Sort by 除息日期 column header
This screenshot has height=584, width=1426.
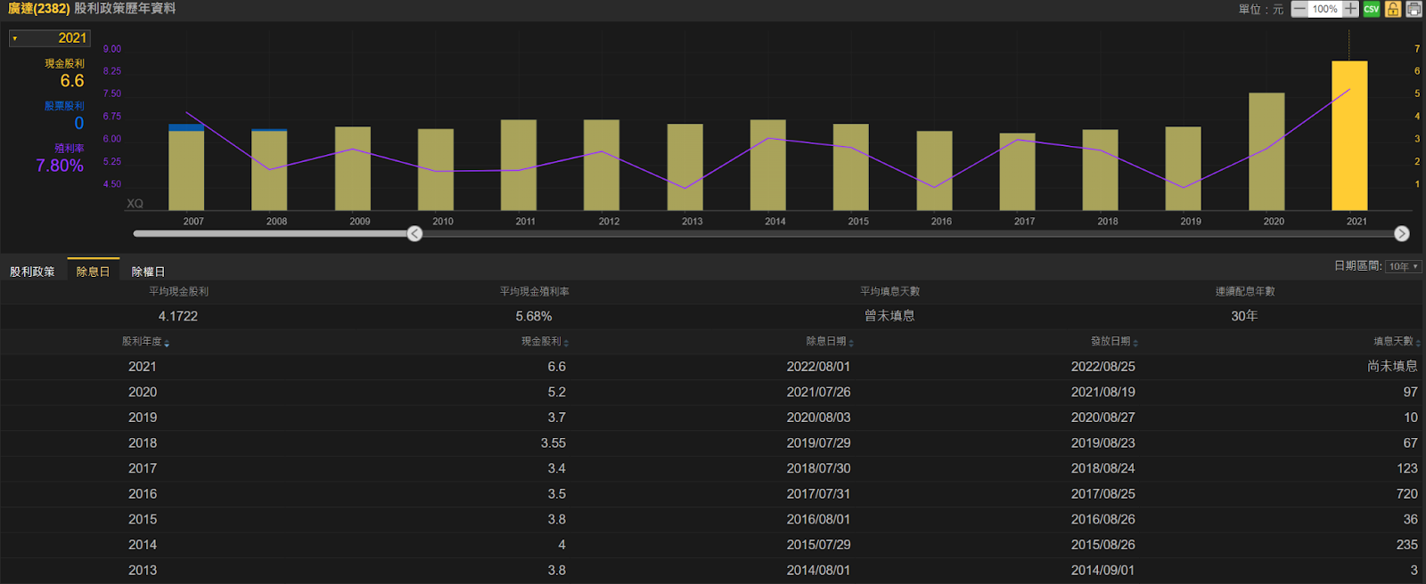pos(830,342)
